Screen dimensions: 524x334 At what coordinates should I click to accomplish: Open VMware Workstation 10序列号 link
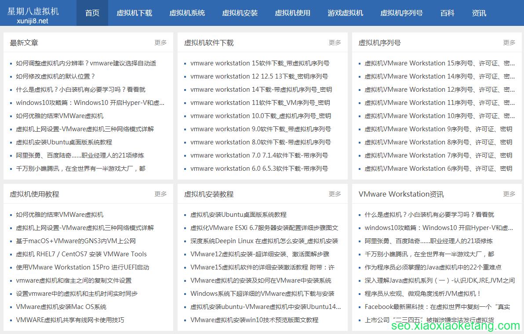pyautogui.click(x=440, y=116)
